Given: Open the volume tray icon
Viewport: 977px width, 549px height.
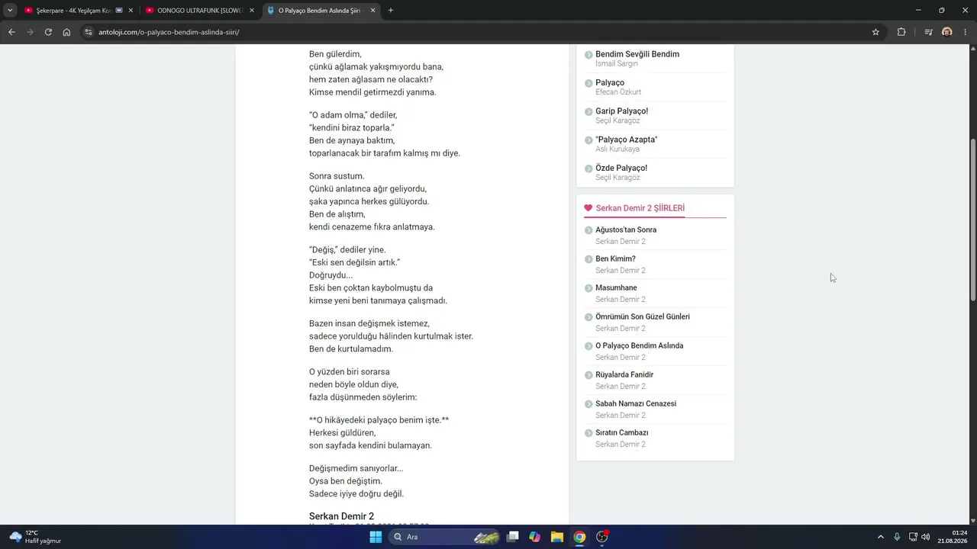Looking at the screenshot, I should 926,537.
